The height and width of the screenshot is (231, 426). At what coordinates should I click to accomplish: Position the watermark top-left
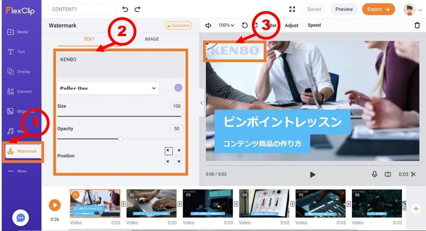click(x=168, y=151)
